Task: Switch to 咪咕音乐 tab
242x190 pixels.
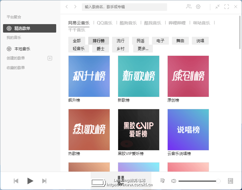Action: click(202, 23)
